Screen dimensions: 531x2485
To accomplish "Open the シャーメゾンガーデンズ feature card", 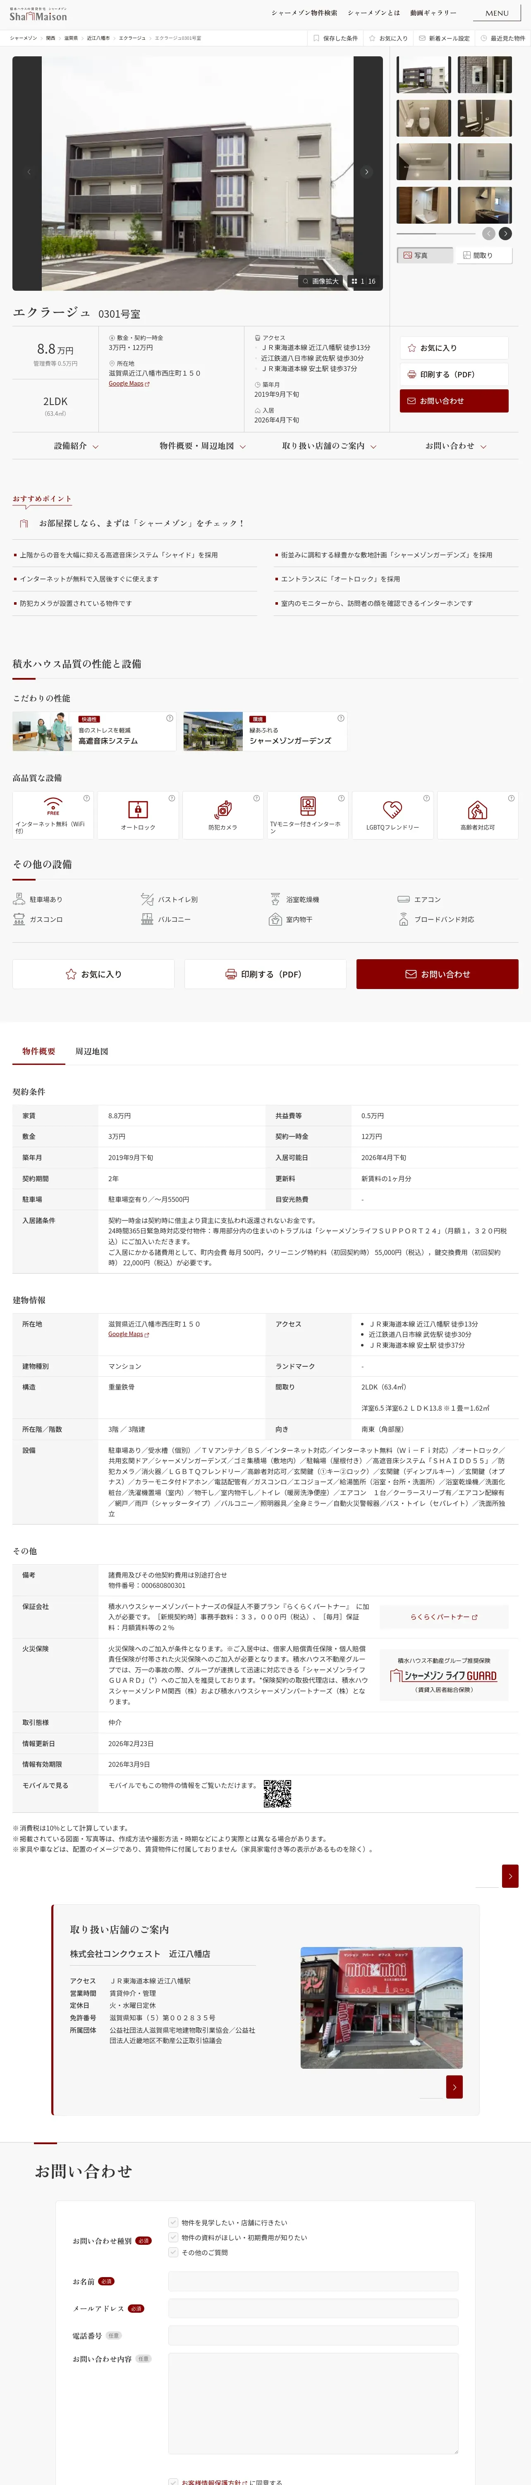I will click(265, 731).
